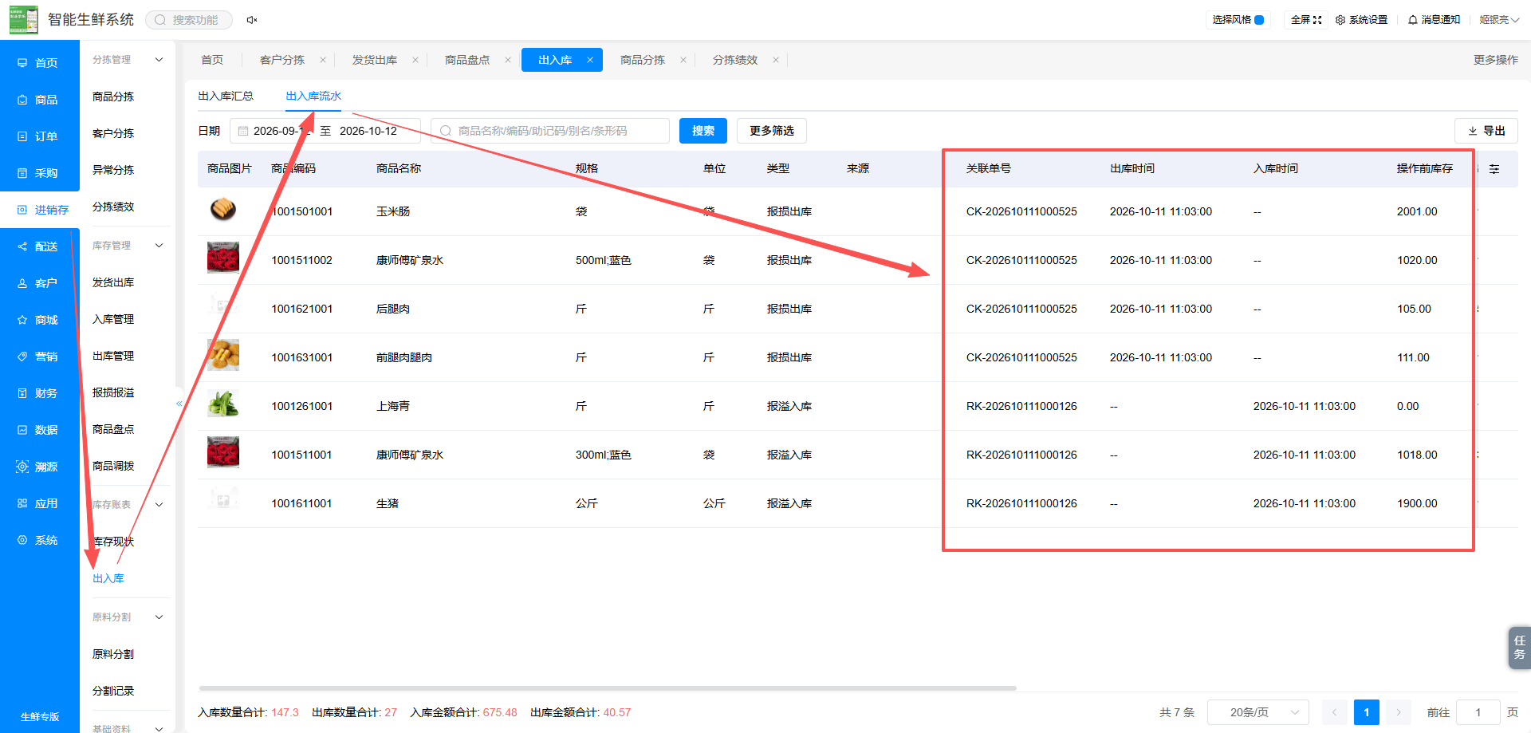This screenshot has width=1531, height=733.
Task: Click the product search input field
Action: [550, 131]
